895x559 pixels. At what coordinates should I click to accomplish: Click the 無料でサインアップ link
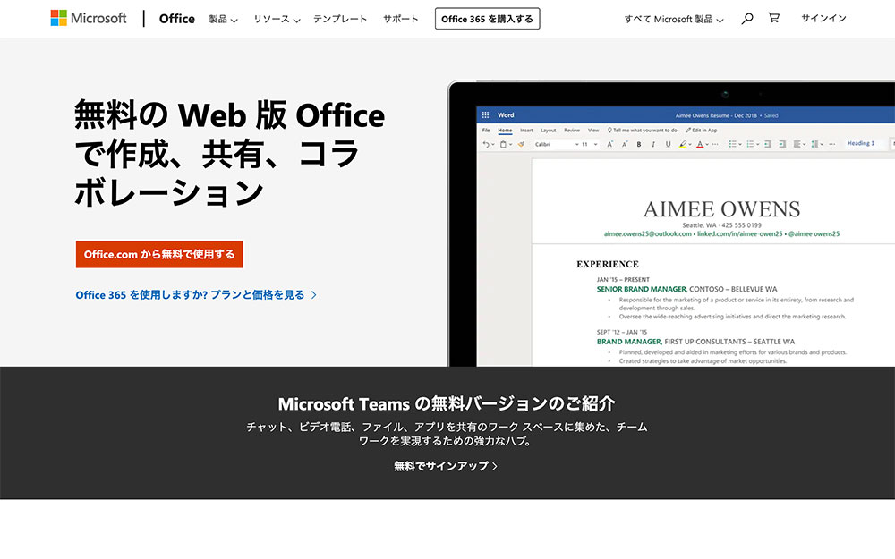pyautogui.click(x=446, y=466)
